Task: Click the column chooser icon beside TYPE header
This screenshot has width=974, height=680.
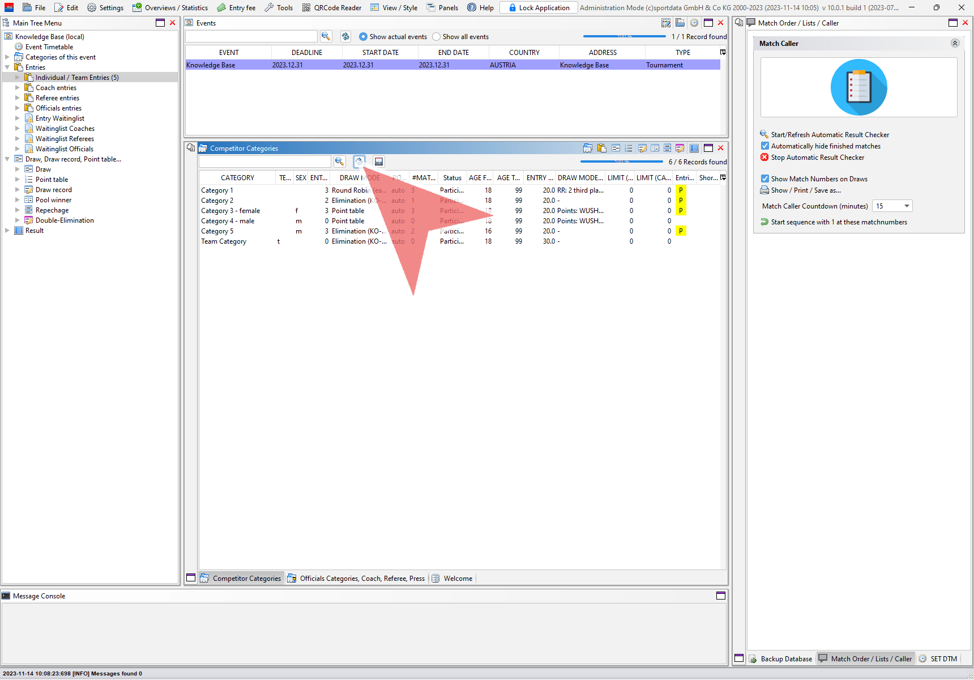Action: [x=723, y=52]
